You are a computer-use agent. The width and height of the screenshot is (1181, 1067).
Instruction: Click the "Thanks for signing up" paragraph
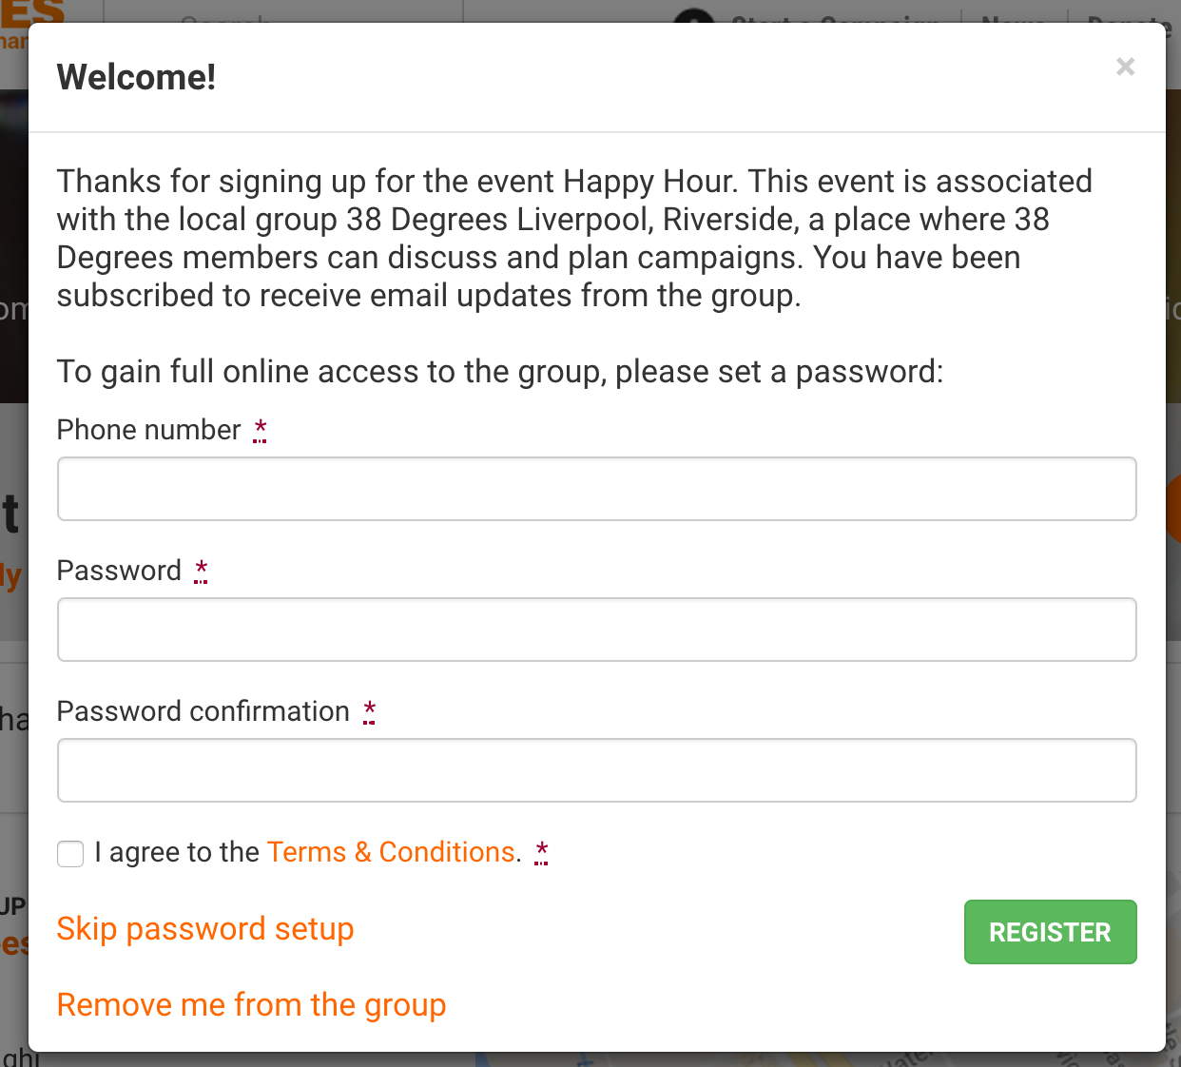point(574,238)
